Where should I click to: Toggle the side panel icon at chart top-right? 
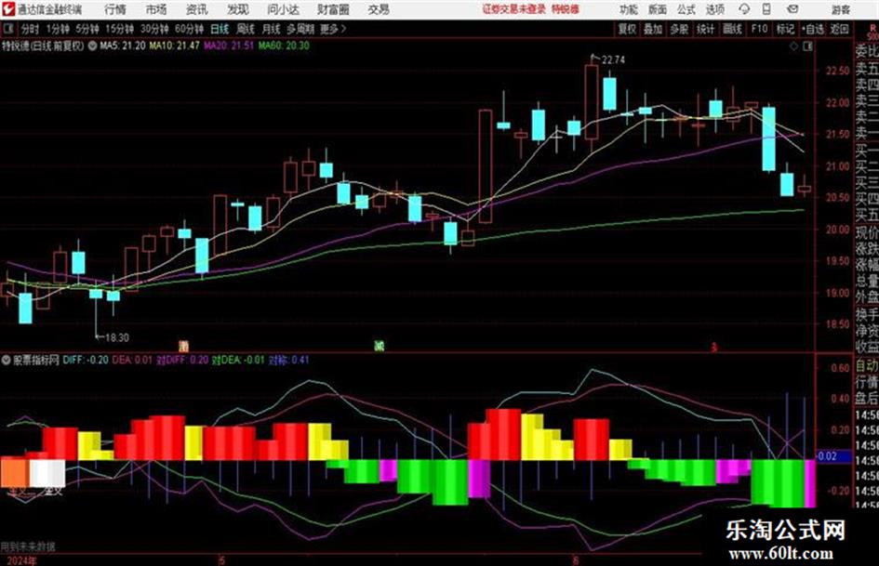coord(807,46)
